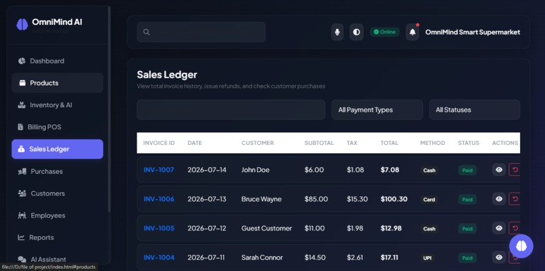This screenshot has width=545, height=271.
Task: Click customer name Guest Customer
Action: point(266,229)
